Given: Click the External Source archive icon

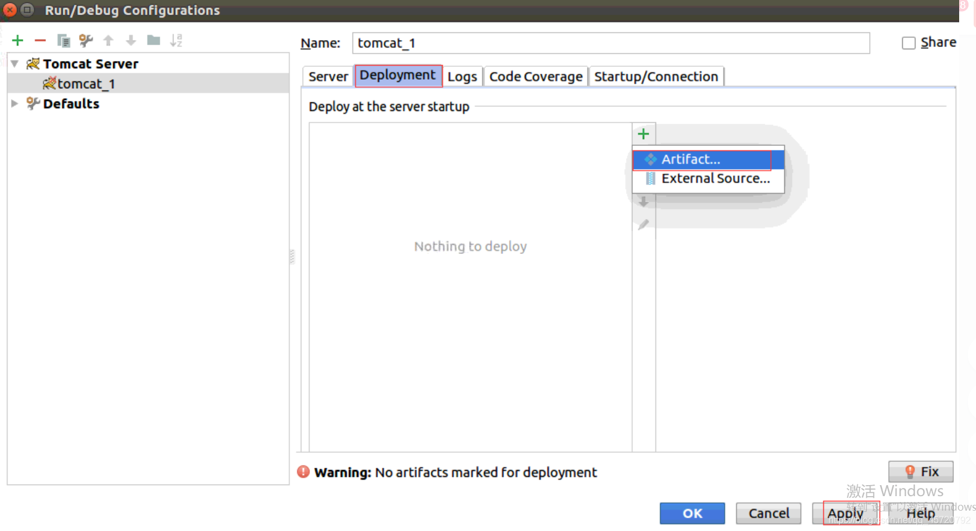Looking at the screenshot, I should 650,178.
